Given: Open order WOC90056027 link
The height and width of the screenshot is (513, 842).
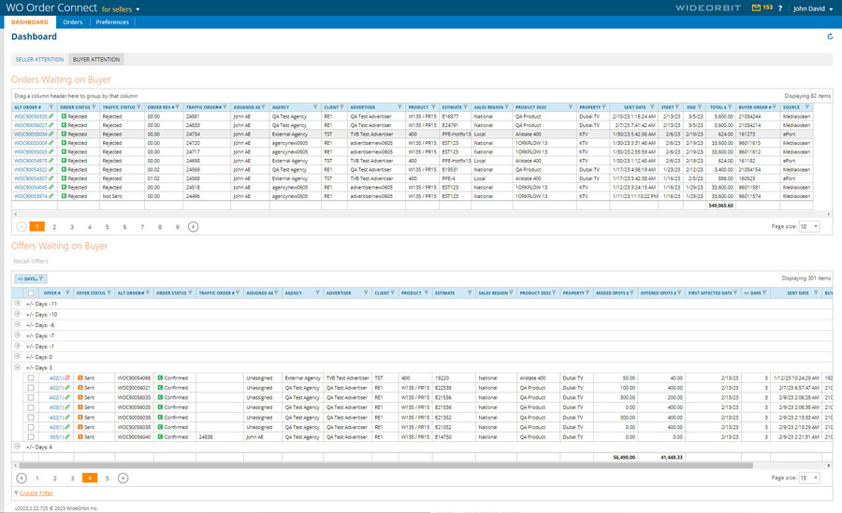Looking at the screenshot, I should pos(31,125).
